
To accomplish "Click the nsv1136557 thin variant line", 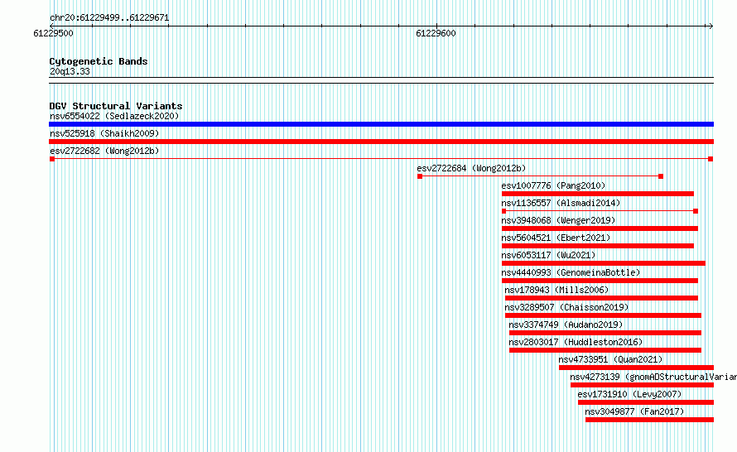I will pyautogui.click(x=600, y=211).
